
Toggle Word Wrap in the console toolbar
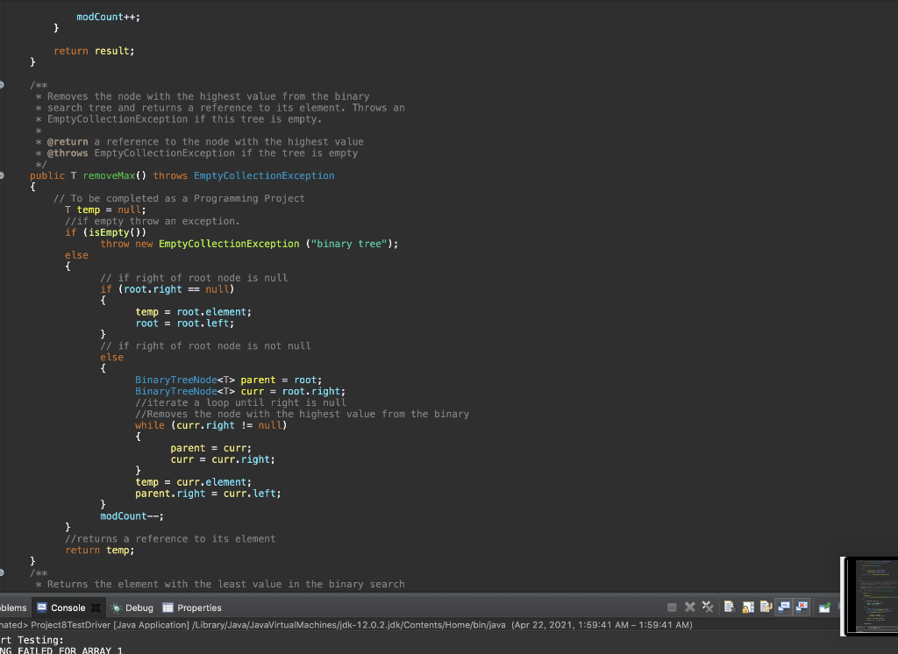766,607
